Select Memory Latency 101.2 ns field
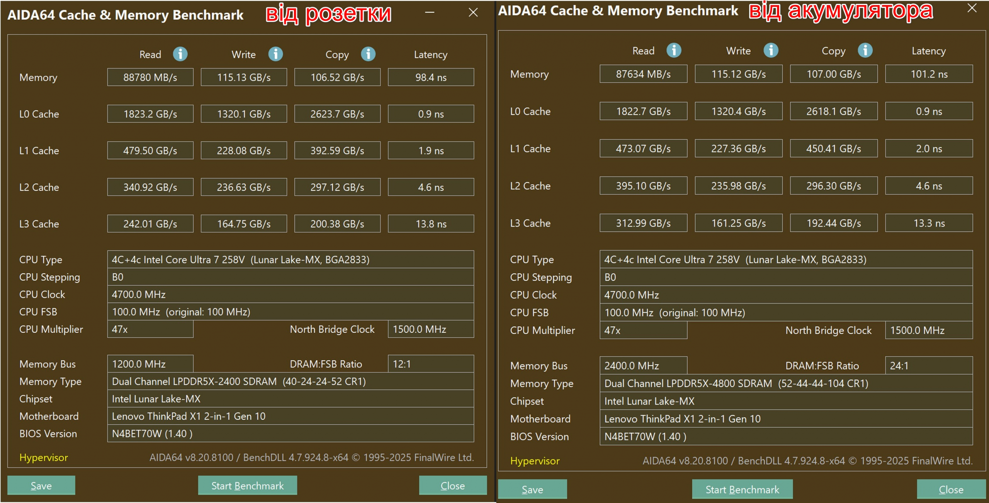This screenshot has width=989, height=503. coord(929,74)
